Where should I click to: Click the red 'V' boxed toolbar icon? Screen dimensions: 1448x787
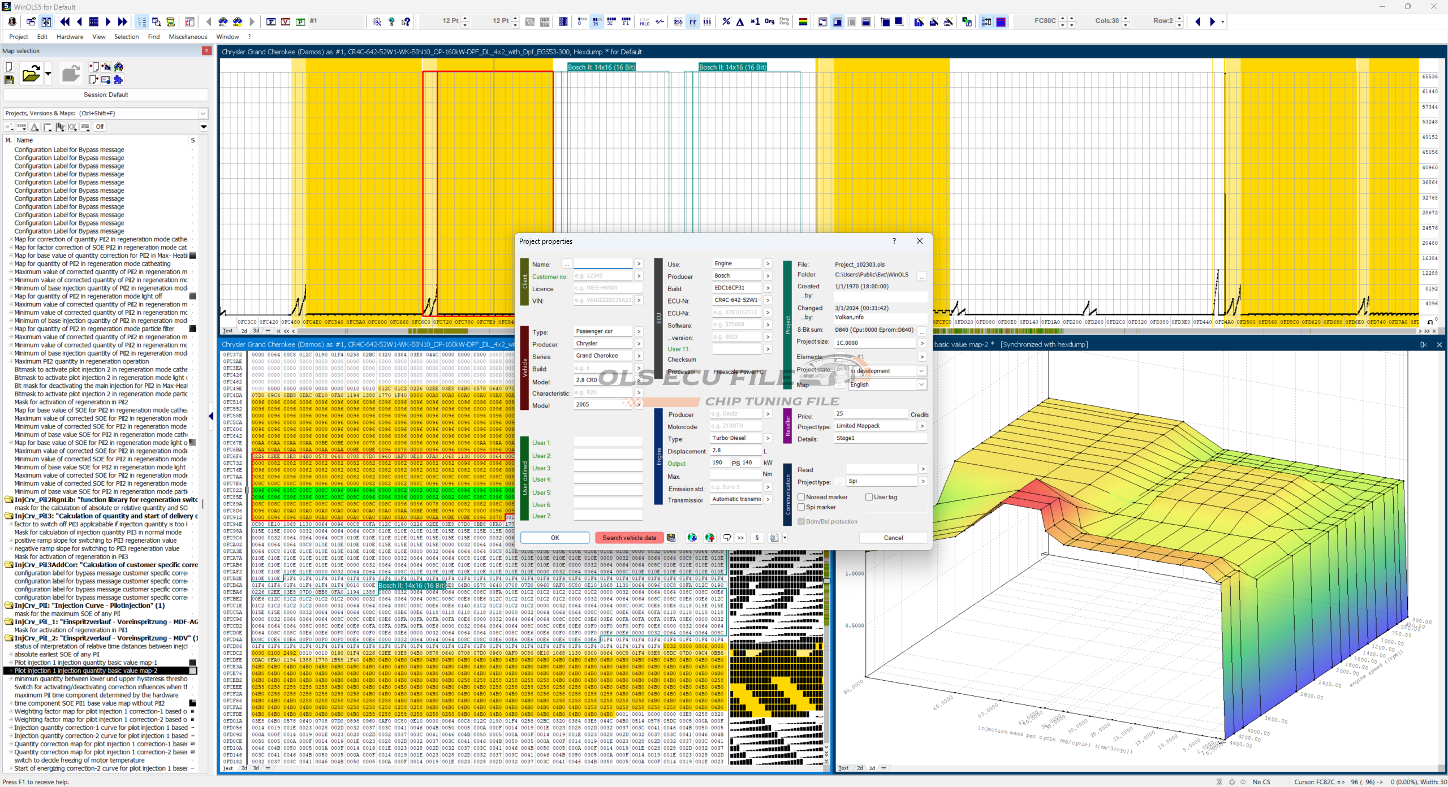286,21
